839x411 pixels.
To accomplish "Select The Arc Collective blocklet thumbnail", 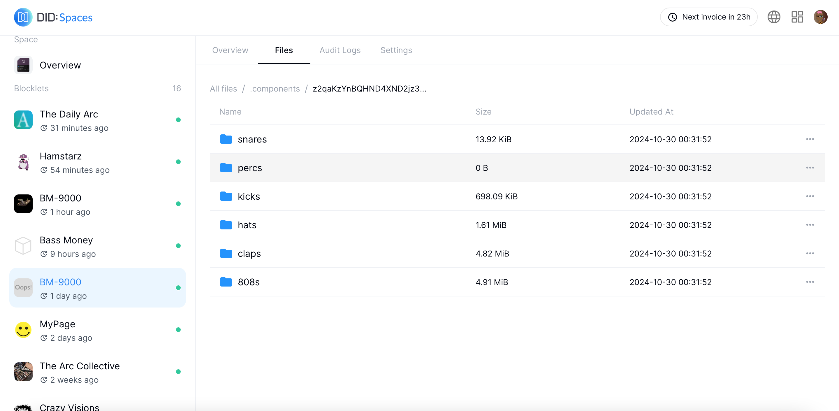I will click(23, 372).
